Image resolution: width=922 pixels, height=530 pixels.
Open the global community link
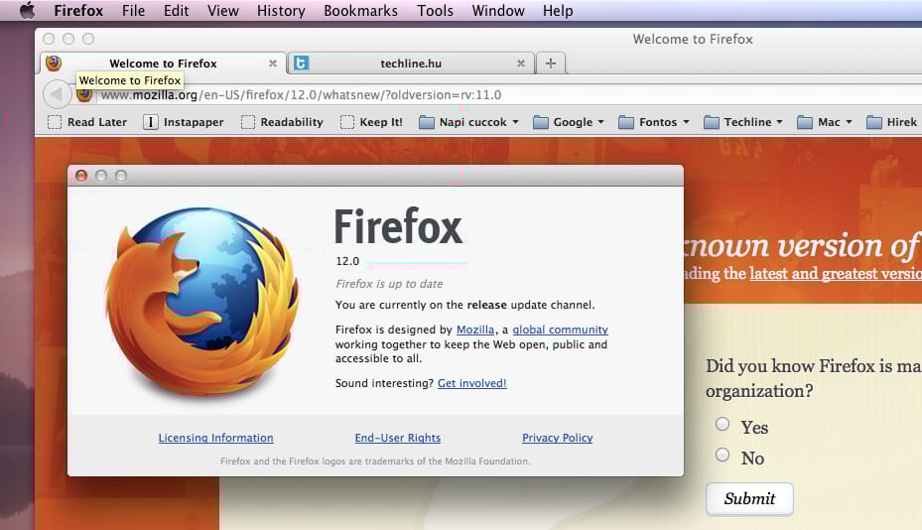(x=560, y=330)
